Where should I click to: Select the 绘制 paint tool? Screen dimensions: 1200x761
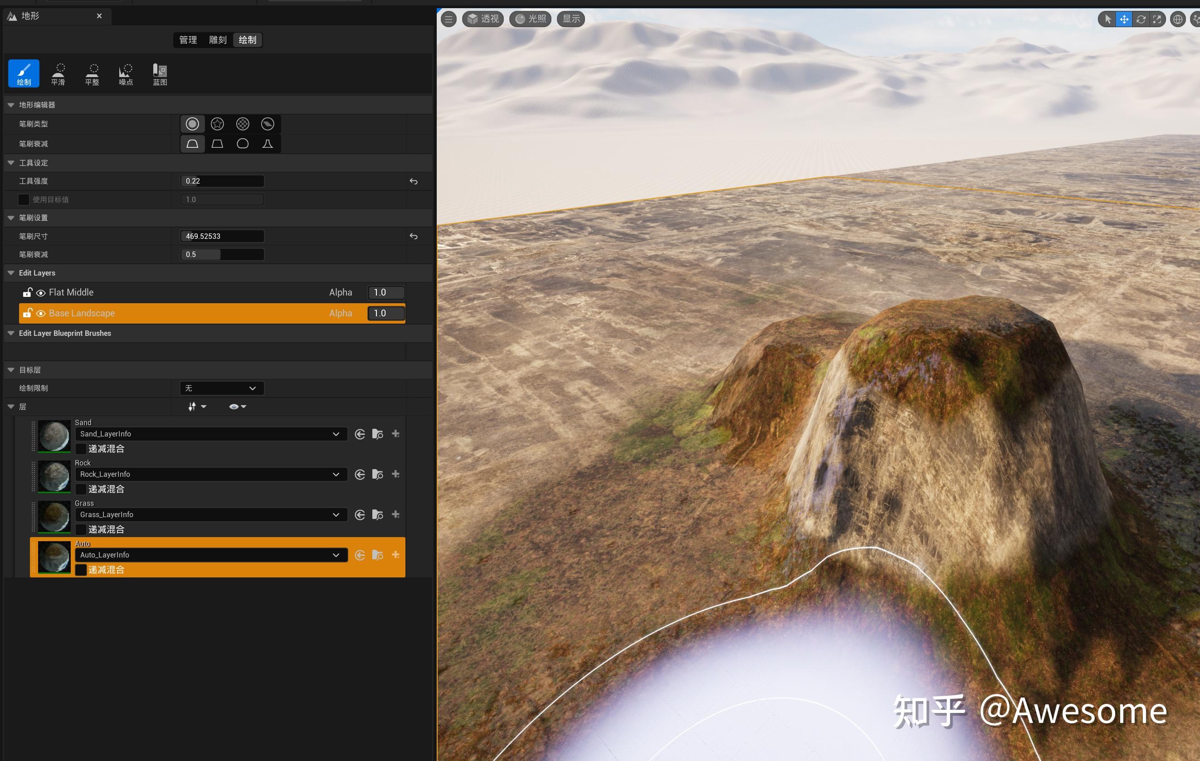click(x=24, y=73)
